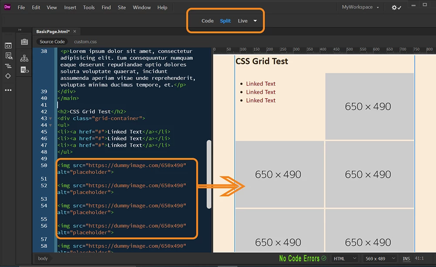
Task: Click the No Code Errors status text
Action: pos(299,258)
